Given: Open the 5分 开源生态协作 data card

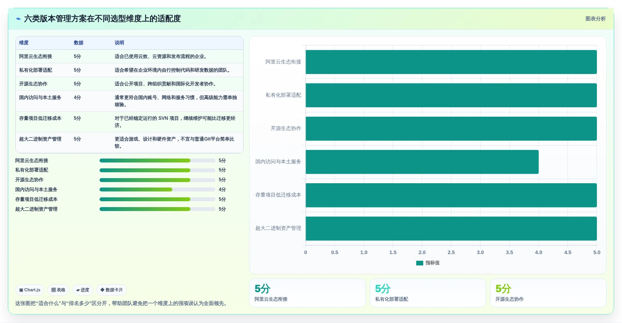Looking at the screenshot, I should (x=548, y=293).
